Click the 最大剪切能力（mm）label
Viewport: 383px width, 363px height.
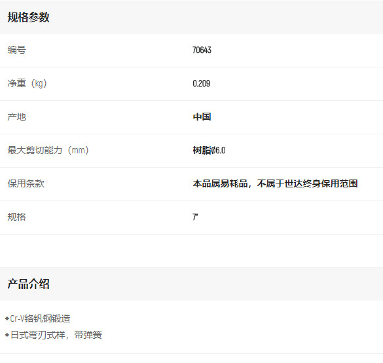click(x=48, y=150)
